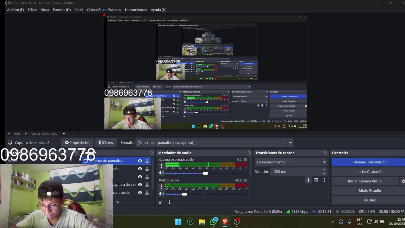Open audio mixer three-dot menu at panel bottom
The image size is (405, 228).
[169, 202]
